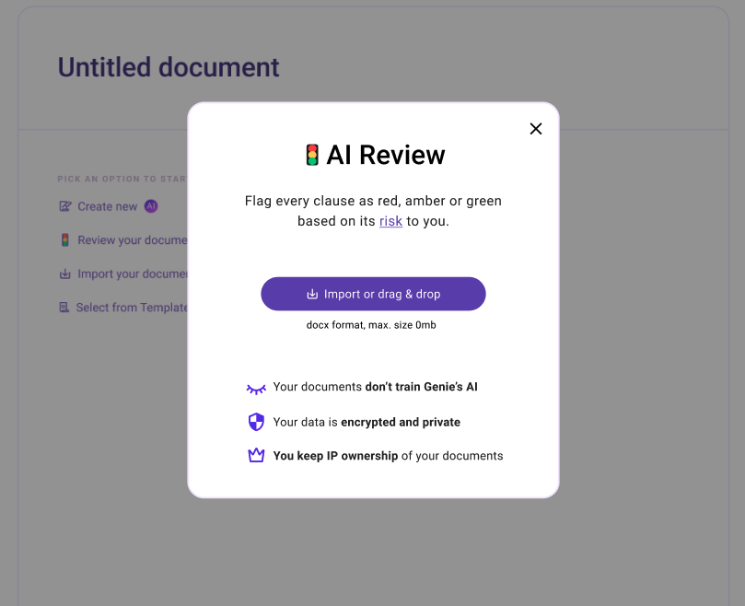Click the AI badge next to Create new
745x606 pixels.
tap(151, 206)
